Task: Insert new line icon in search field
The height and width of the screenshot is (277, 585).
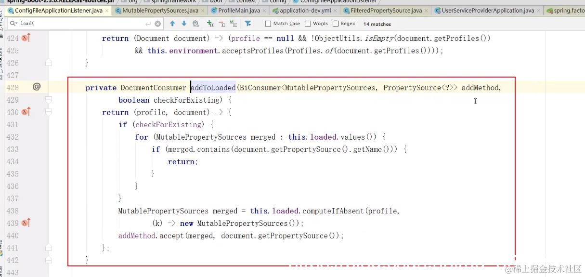Action: [x=148, y=24]
